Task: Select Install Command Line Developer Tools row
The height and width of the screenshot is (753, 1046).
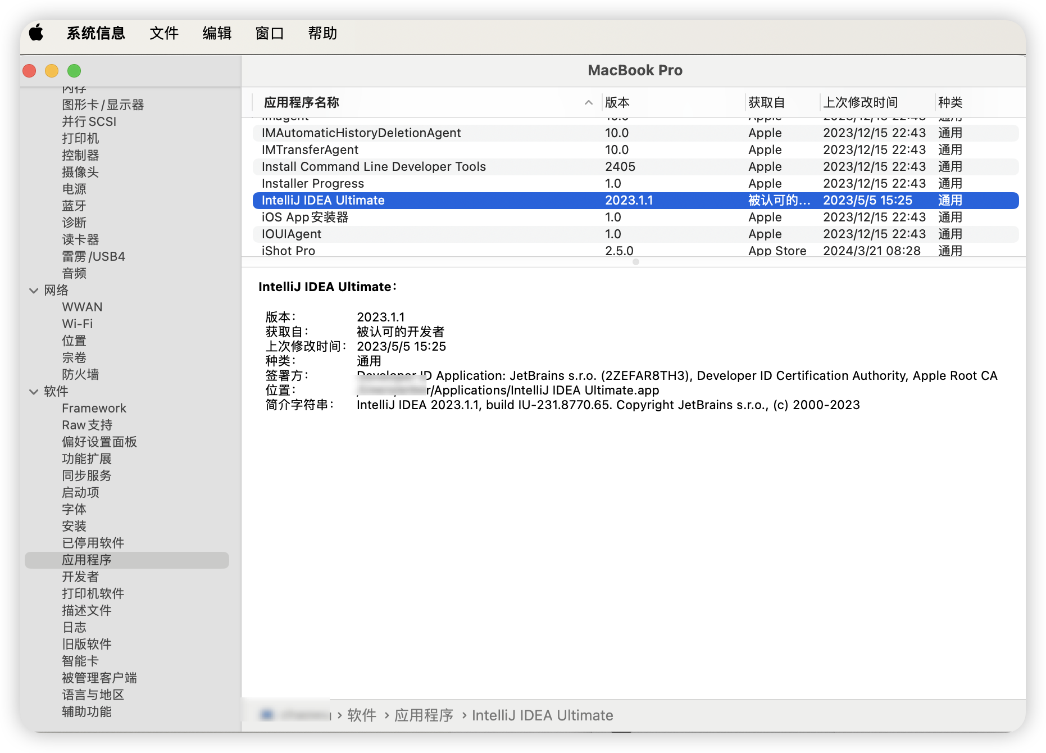Action: click(x=635, y=167)
